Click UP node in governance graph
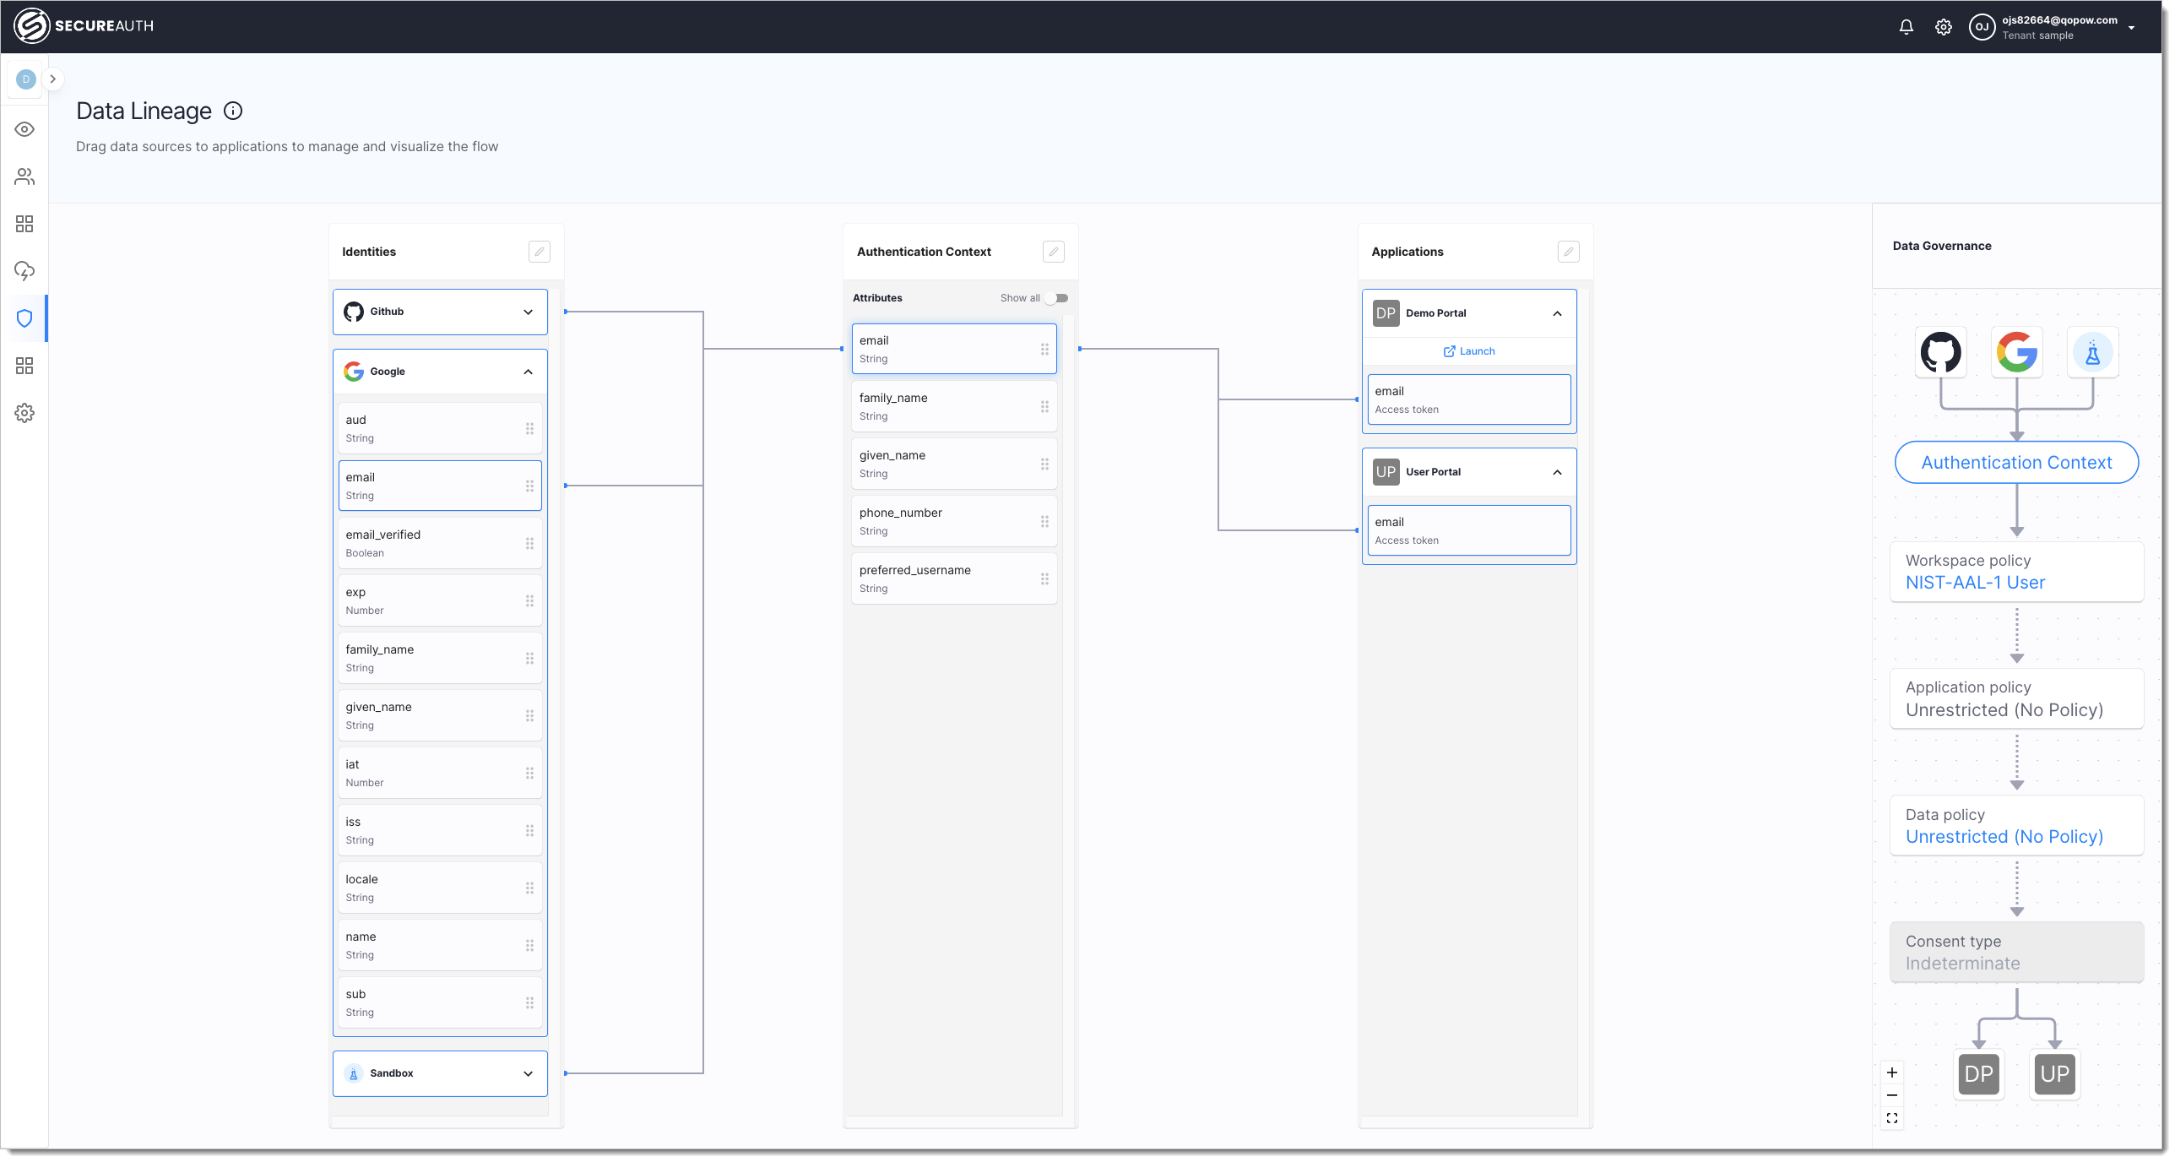This screenshot has height=1162, width=2175. [2054, 1074]
